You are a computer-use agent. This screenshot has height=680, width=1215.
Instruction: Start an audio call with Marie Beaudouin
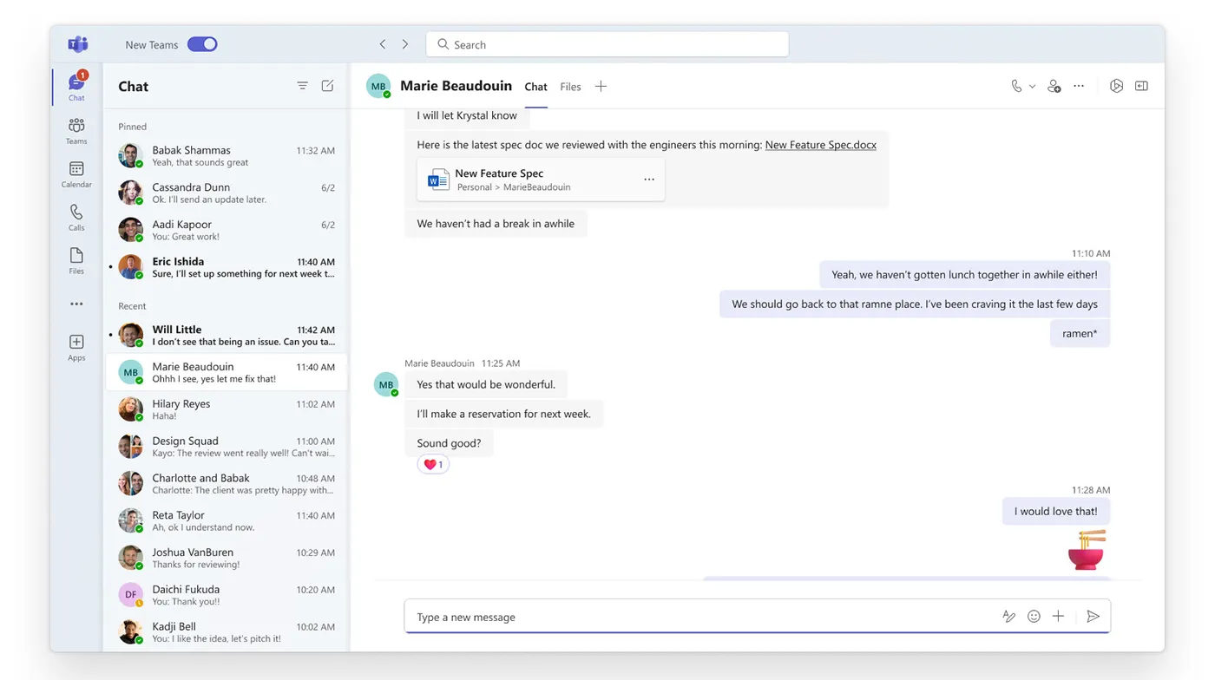[x=1016, y=86]
